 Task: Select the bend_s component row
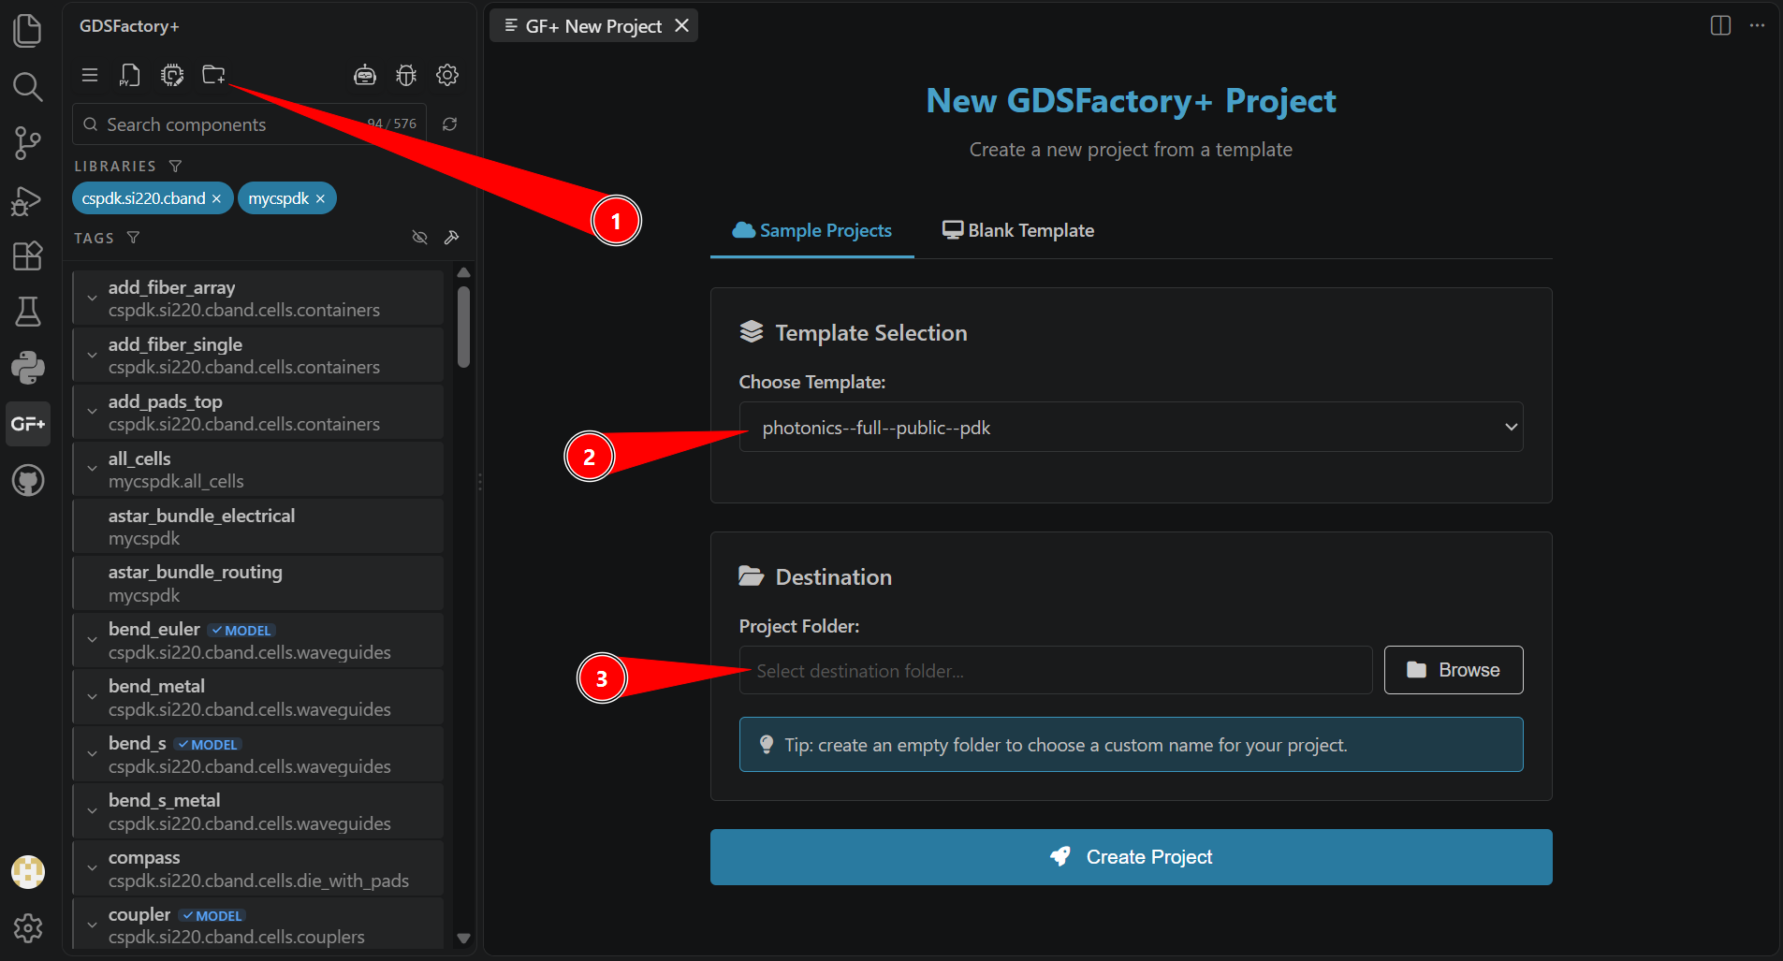tap(258, 754)
